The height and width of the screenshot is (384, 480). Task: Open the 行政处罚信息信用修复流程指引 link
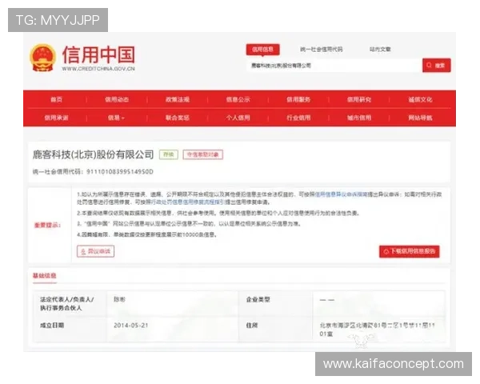click(x=188, y=202)
